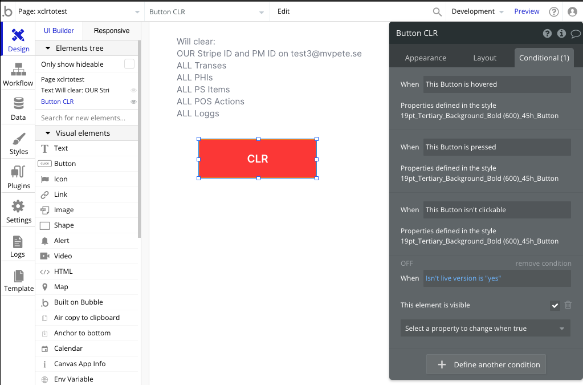Open the Settings section
Viewport: 583px width, 385px height.
[x=18, y=211]
